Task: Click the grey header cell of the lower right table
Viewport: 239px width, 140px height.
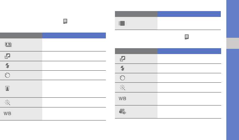Action: point(136,51)
